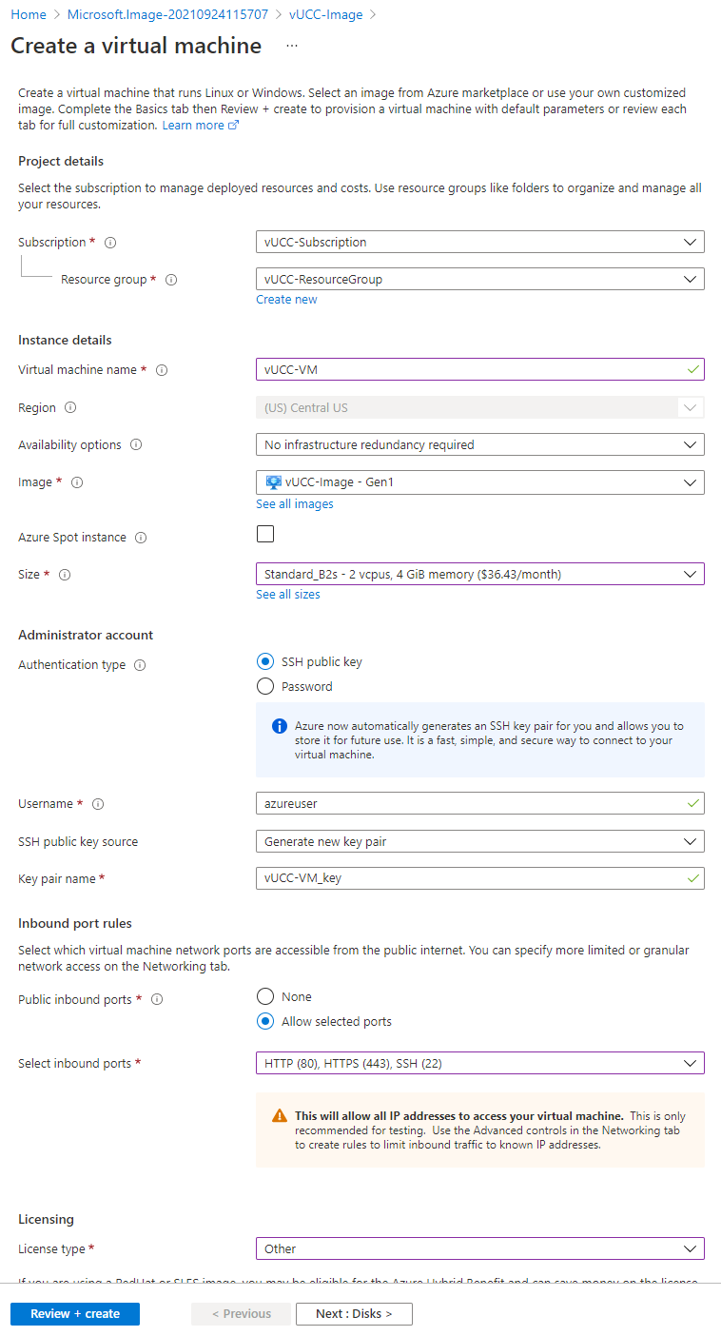Click the Review + create button
This screenshot has width=721, height=1336.
[75, 1314]
